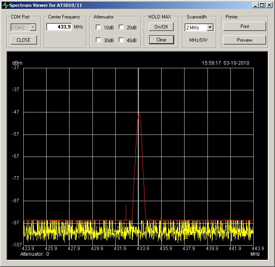Enable the 10dB attenuator checkbox
Screen dimensions: 275x267
(x=98, y=27)
